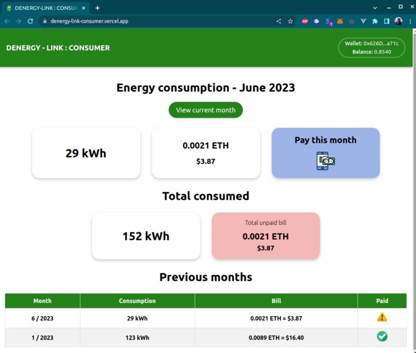Click View current month button
The width and height of the screenshot is (416, 353).
point(206,110)
